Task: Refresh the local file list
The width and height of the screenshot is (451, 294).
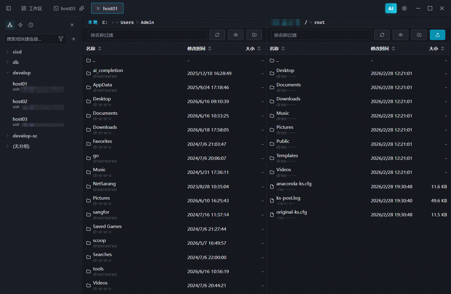Action: coord(217,35)
